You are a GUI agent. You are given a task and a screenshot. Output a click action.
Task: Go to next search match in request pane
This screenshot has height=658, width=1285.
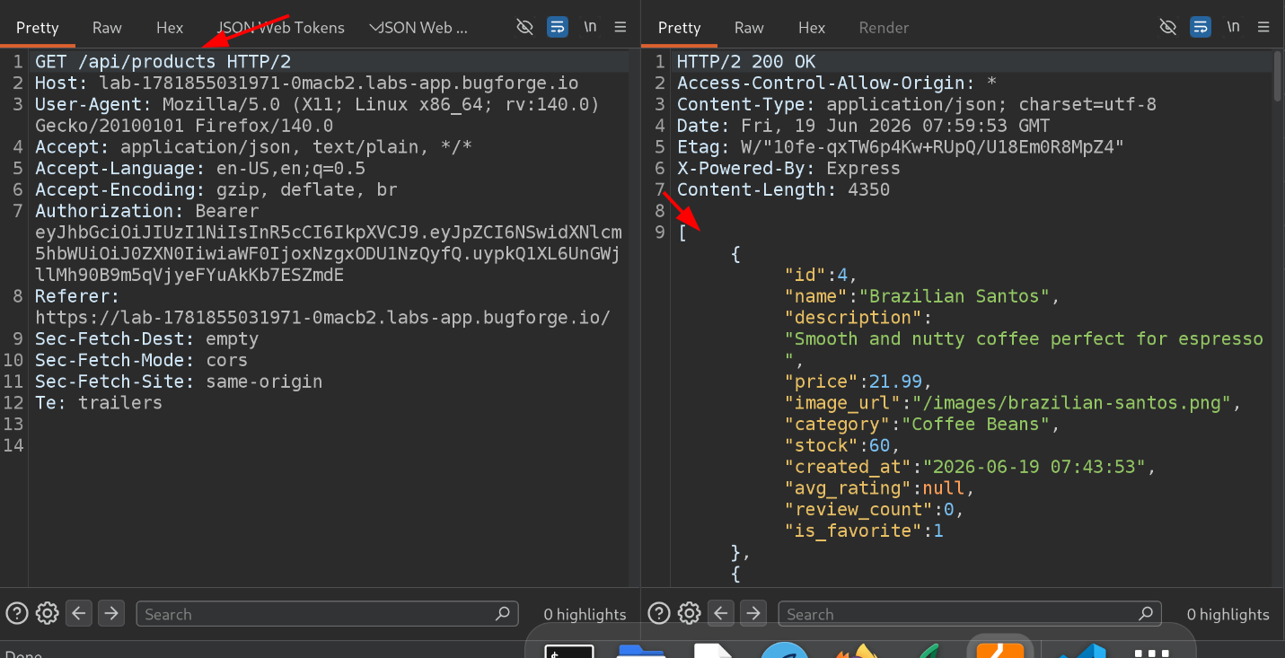coord(110,614)
